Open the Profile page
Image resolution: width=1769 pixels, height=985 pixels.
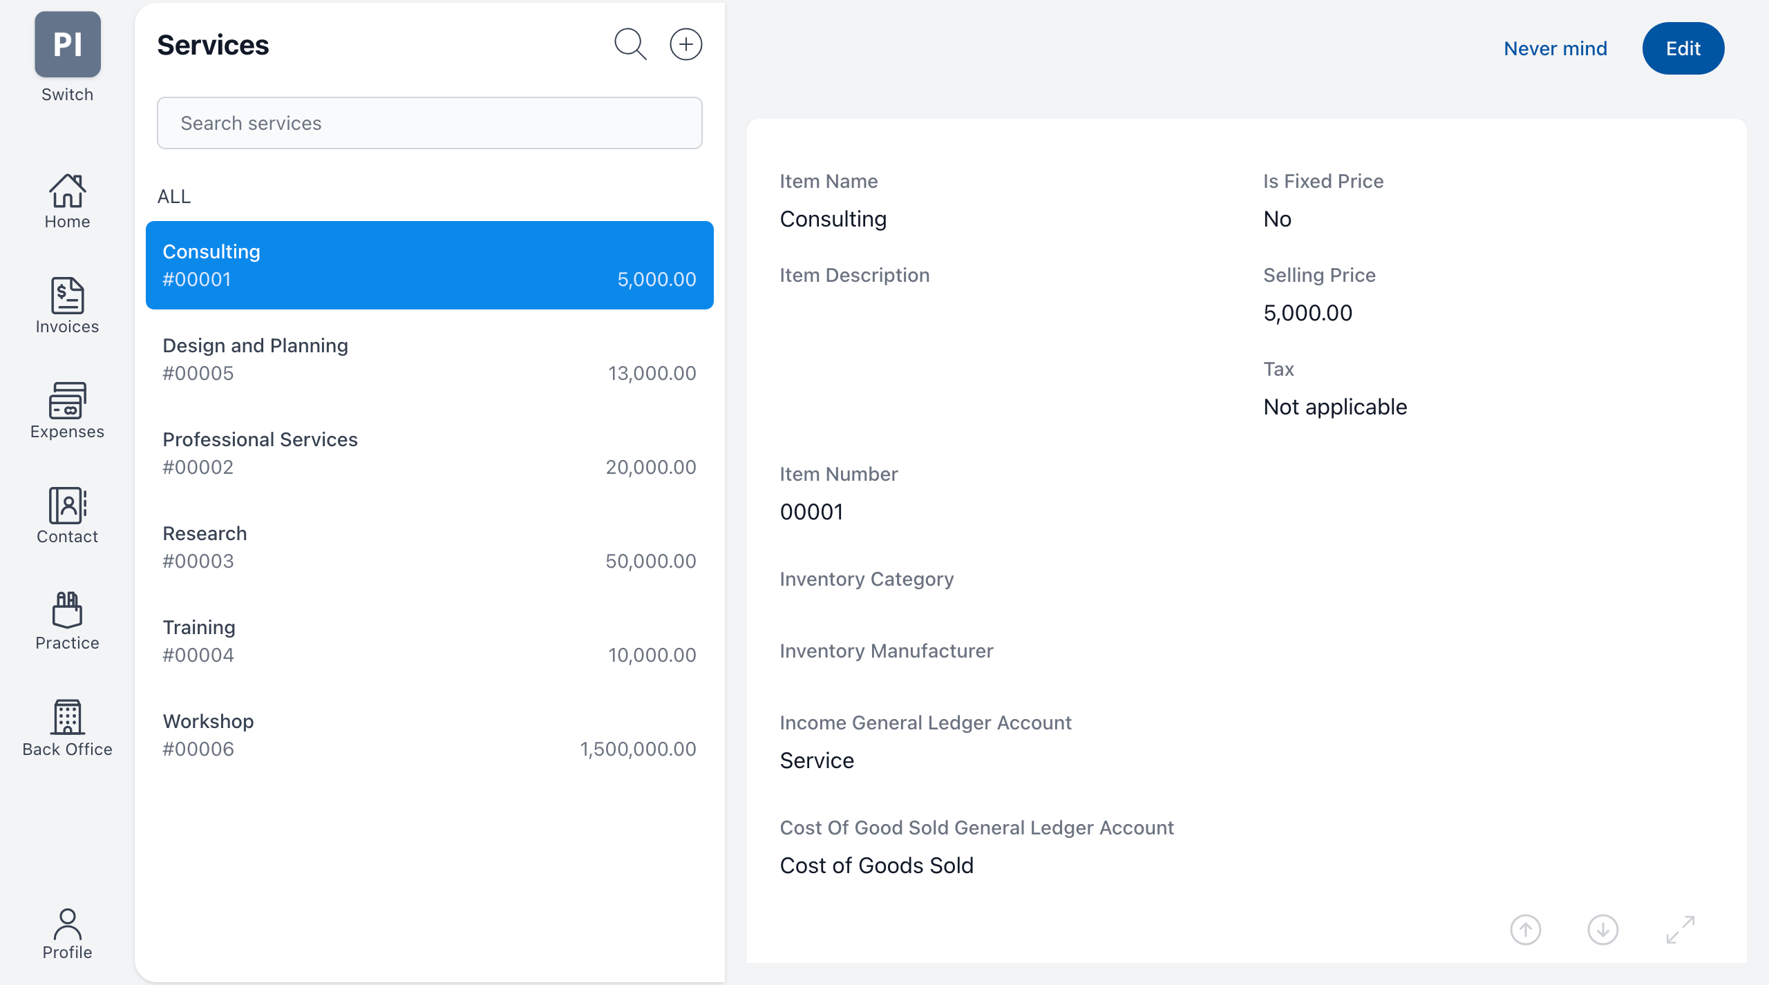coord(67,933)
